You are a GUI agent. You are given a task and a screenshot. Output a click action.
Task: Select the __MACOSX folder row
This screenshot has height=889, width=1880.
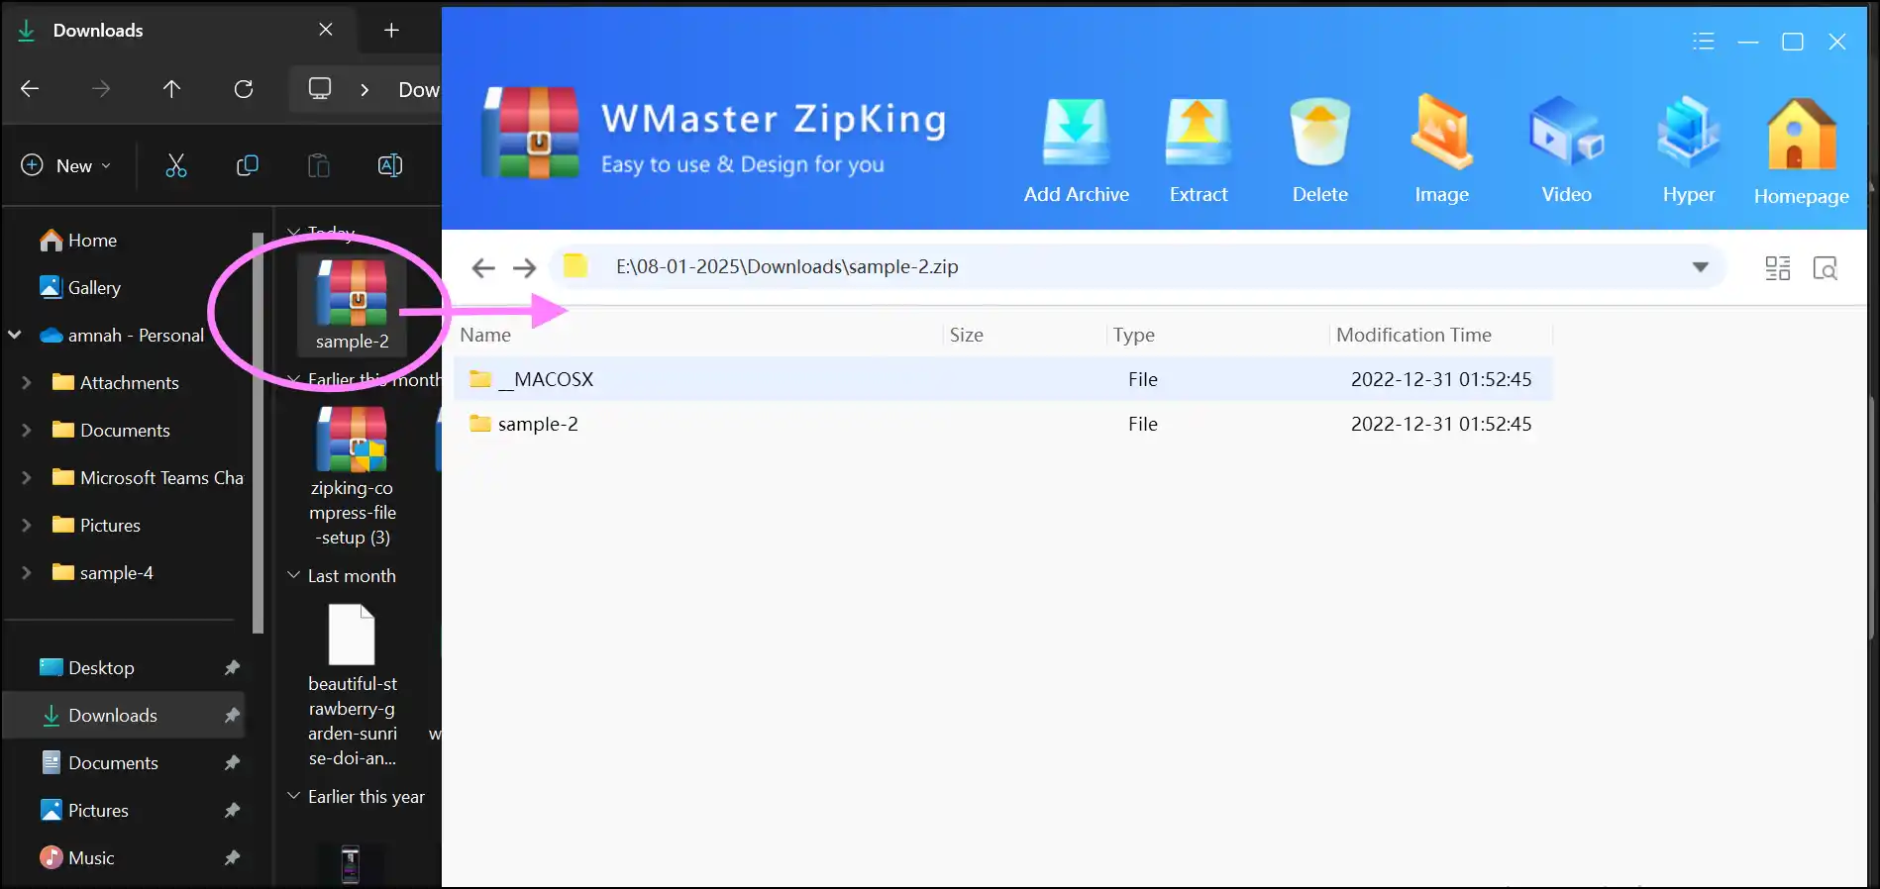tap(1003, 379)
